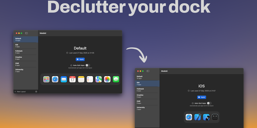Click the Notes icon in dock preview
This screenshot has width=257, height=128.
(x=81, y=79)
